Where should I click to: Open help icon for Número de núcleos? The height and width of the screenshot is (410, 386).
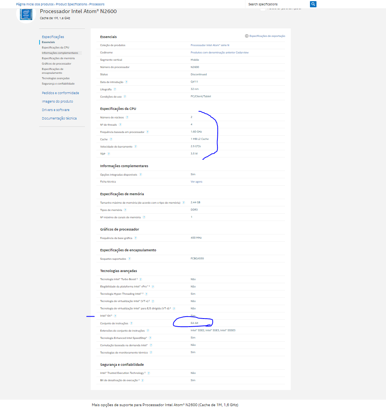pyautogui.click(x=127, y=118)
